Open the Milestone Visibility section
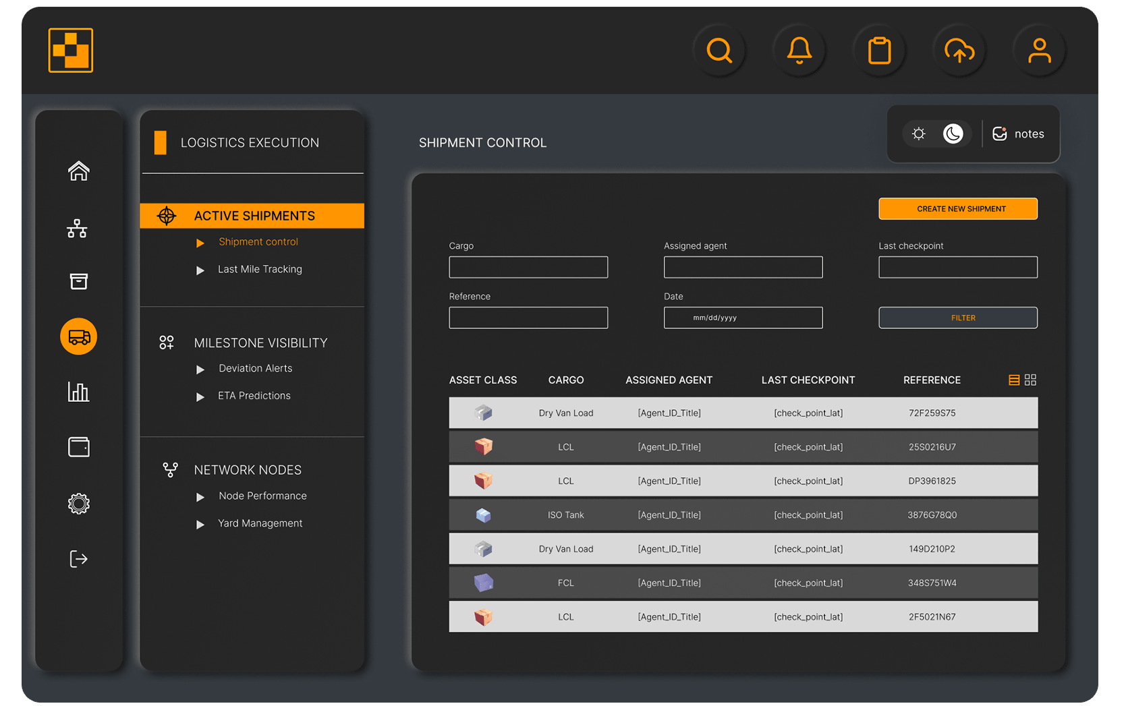Viewport: 1124px width, 706px height. (x=260, y=343)
